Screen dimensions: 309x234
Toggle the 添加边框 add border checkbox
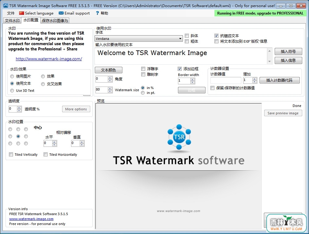tap(180, 69)
